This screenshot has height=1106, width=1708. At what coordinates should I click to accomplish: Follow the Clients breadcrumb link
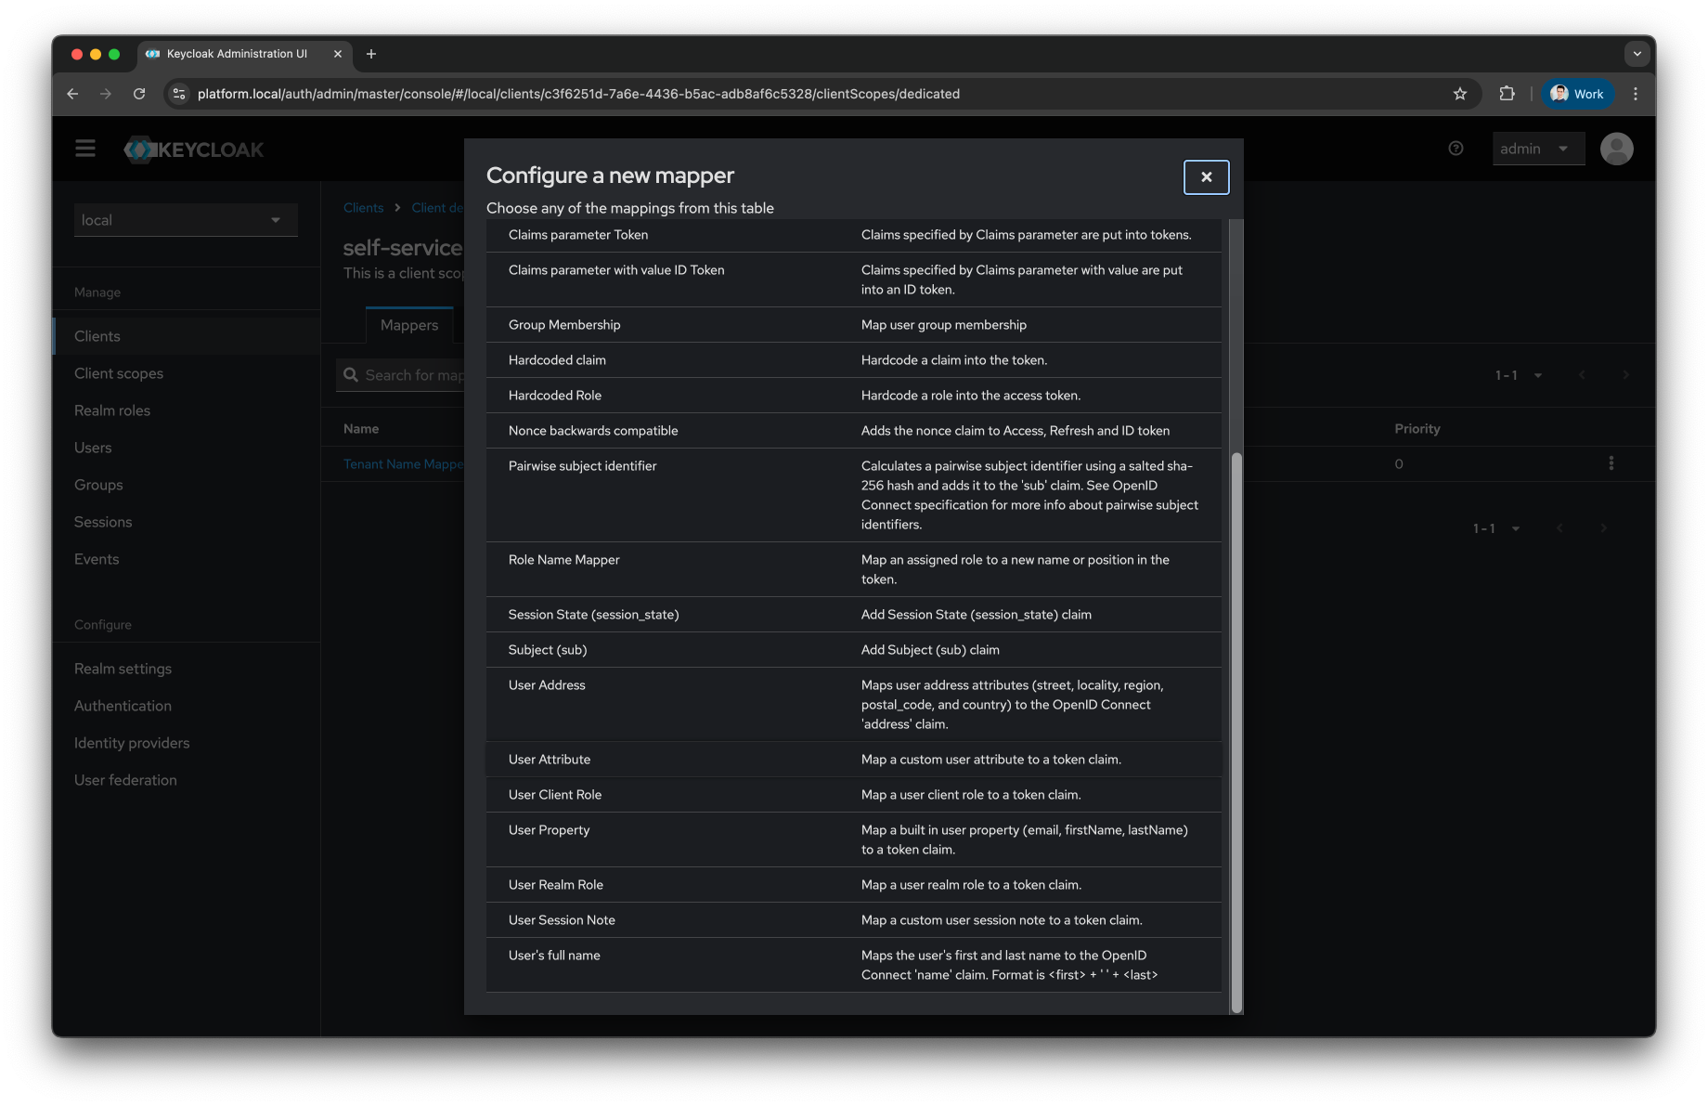coord(363,207)
